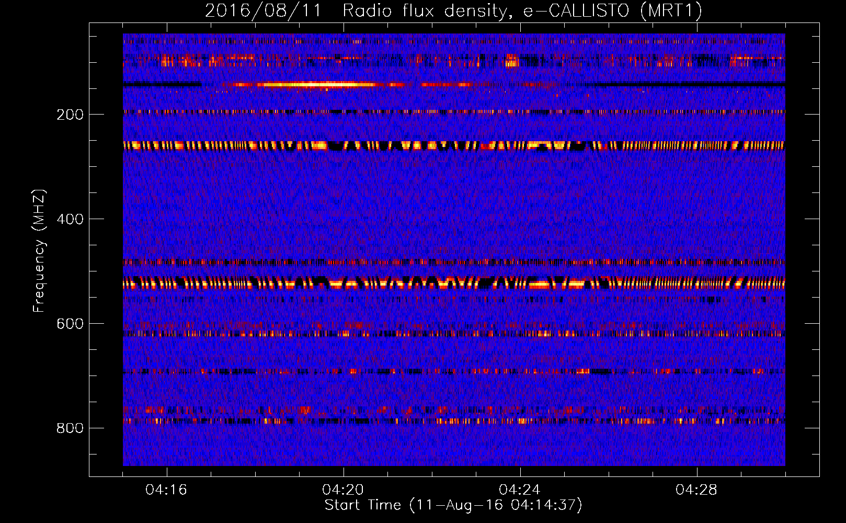Click the 04:28 time tick label
This screenshot has width=846, height=523.
click(x=696, y=490)
